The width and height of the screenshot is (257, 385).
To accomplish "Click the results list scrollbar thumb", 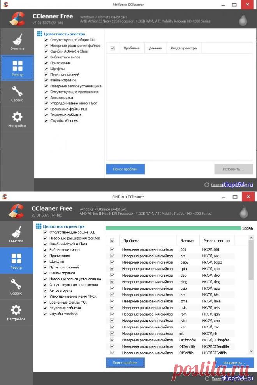I will [251, 260].
